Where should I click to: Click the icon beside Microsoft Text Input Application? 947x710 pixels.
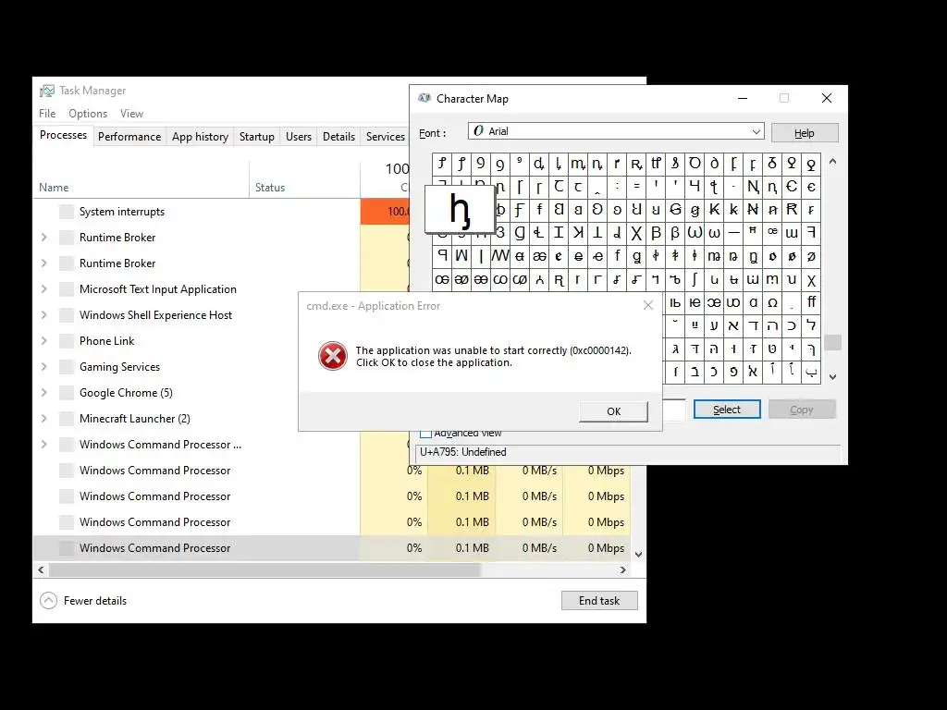67,289
